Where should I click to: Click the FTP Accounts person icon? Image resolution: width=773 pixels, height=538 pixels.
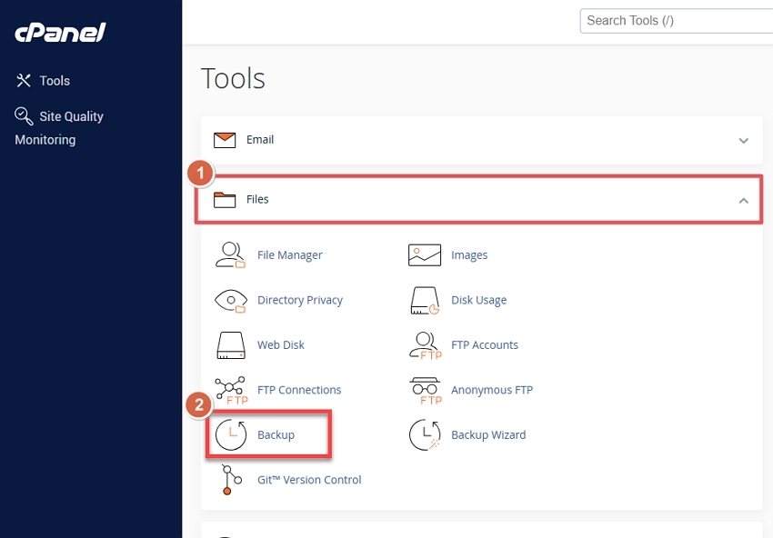pyautogui.click(x=425, y=346)
